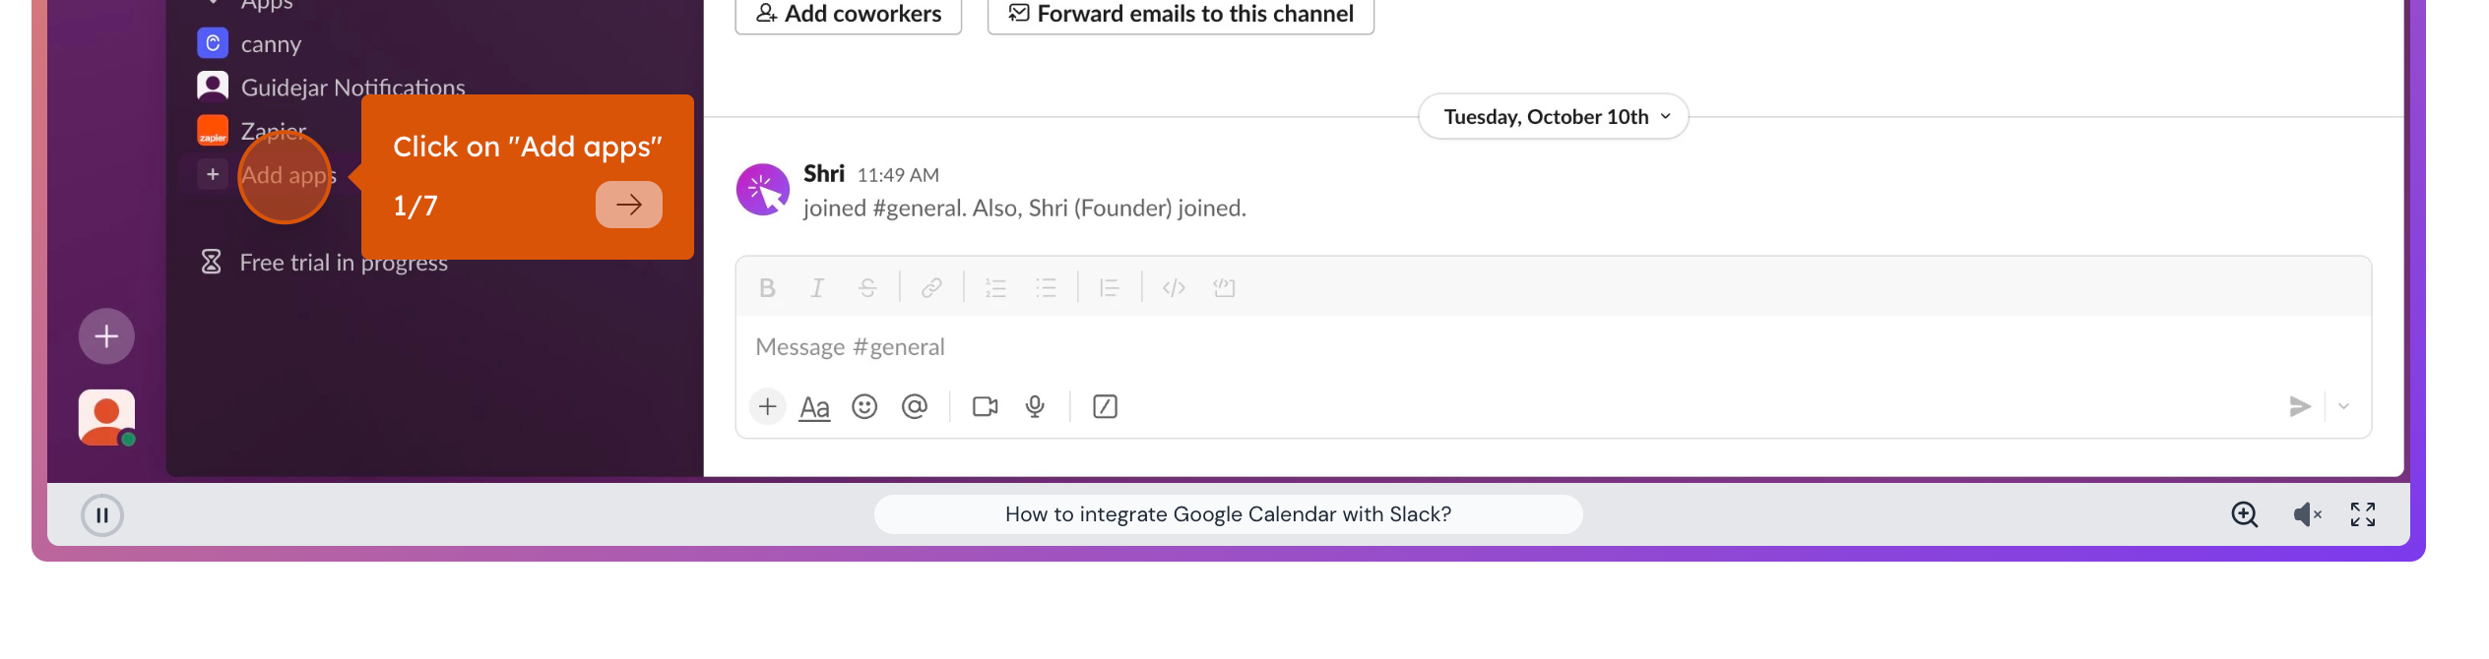Open the user profile avatar
Image resolution: width=2489 pixels, height=659 pixels.
106,418
